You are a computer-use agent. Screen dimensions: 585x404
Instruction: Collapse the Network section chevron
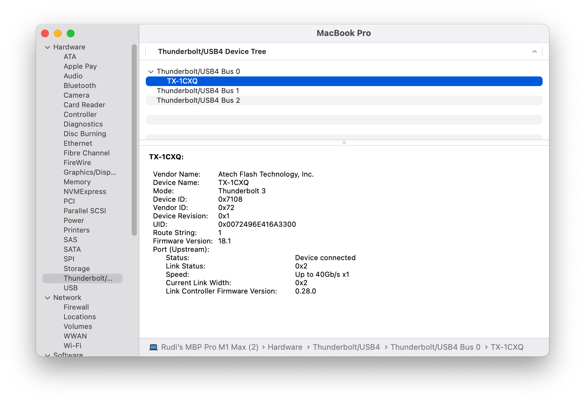tap(48, 298)
